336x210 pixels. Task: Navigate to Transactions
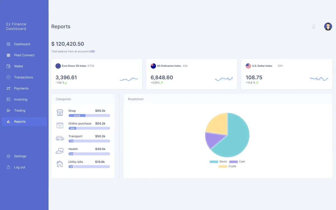point(24,77)
